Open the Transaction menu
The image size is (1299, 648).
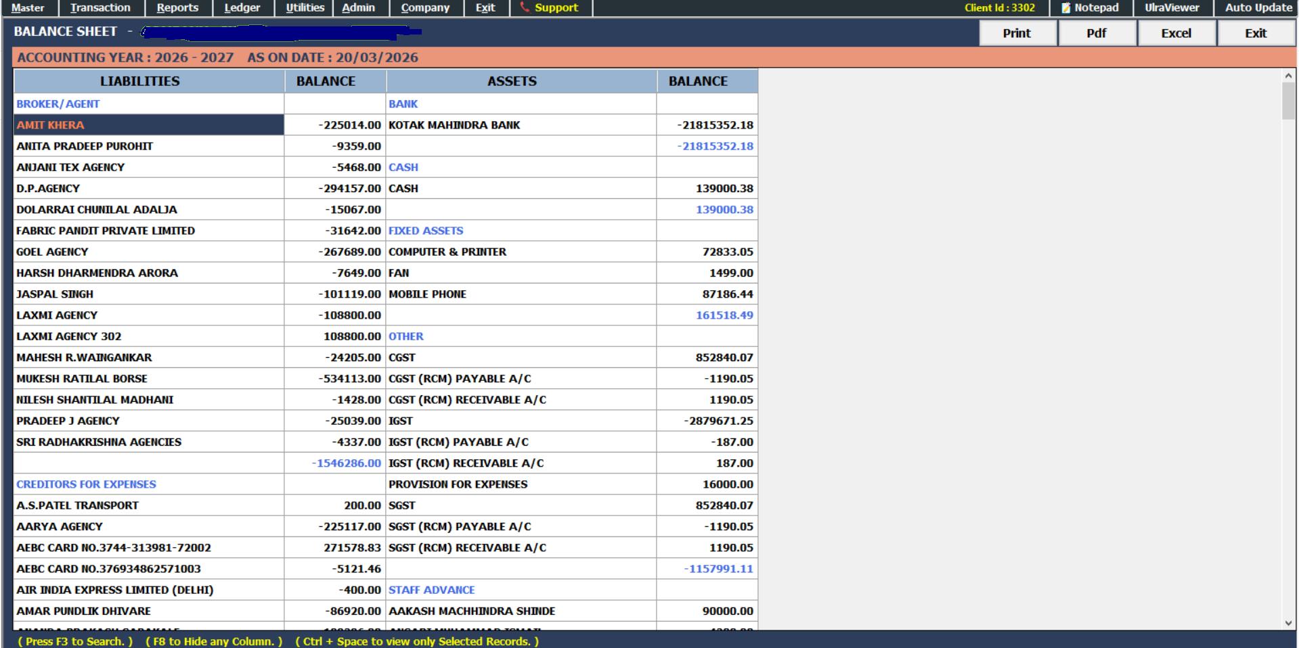(100, 8)
